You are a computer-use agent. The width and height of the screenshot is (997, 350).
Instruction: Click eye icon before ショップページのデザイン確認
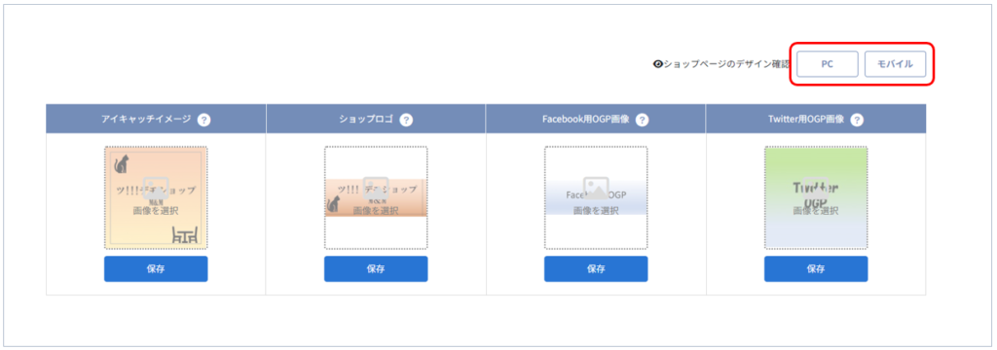(658, 64)
